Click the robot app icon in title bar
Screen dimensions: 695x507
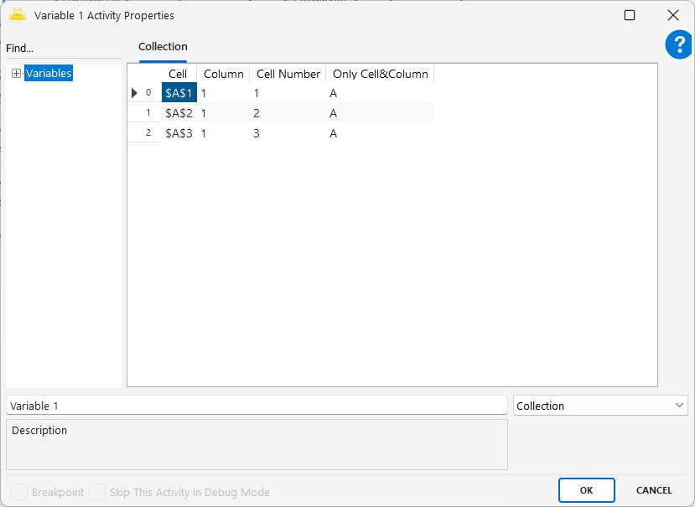tap(18, 15)
